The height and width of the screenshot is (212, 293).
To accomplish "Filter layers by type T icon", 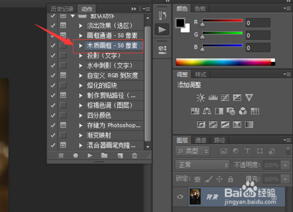I will [247, 151].
